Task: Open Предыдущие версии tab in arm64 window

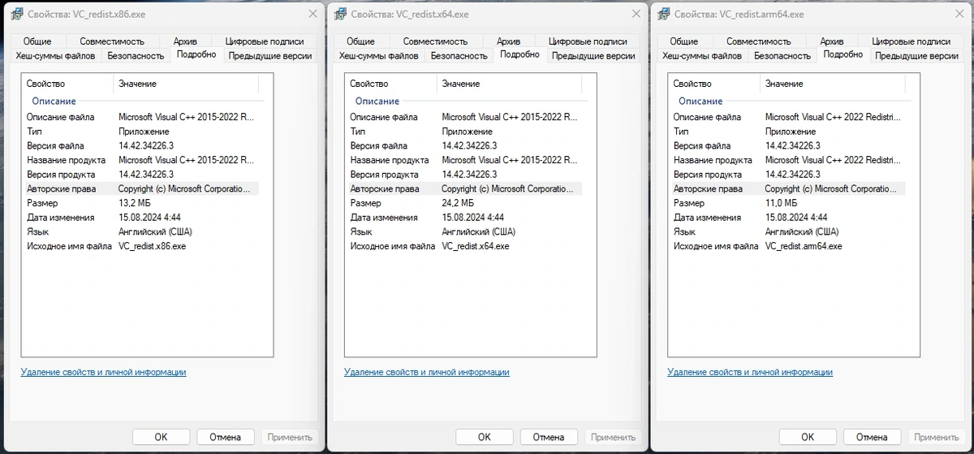Action: (917, 55)
